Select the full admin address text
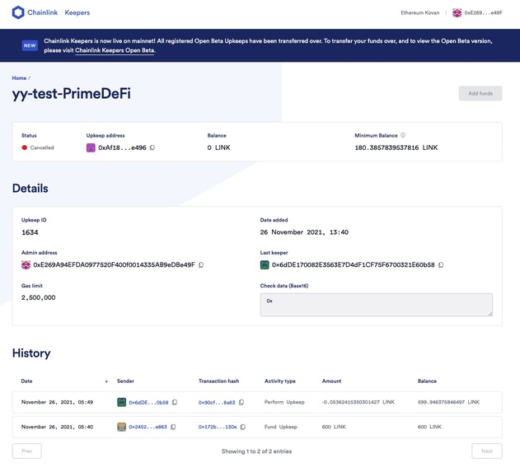The height and width of the screenshot is (472, 520). (114, 265)
